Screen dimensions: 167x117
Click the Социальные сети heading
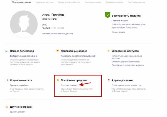21,80
